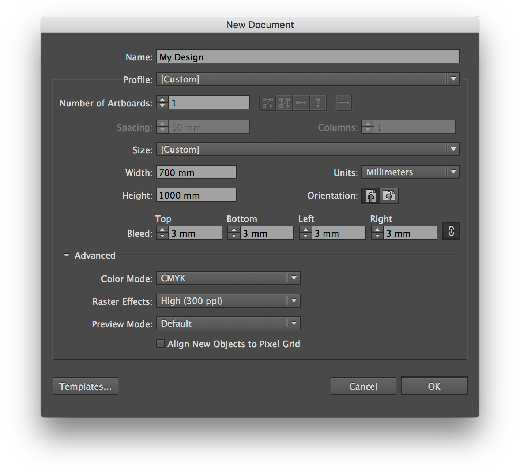Collapse the Advanced section
Image resolution: width=520 pixels, height=469 pixels.
[x=67, y=255]
